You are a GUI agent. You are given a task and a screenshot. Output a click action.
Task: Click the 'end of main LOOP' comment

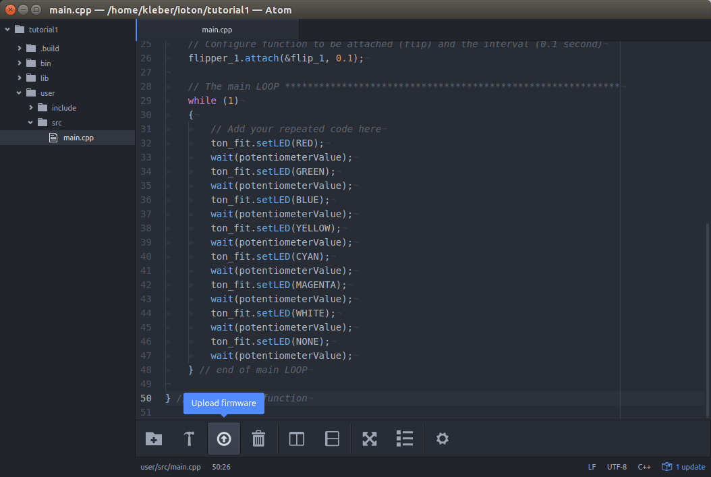254,370
